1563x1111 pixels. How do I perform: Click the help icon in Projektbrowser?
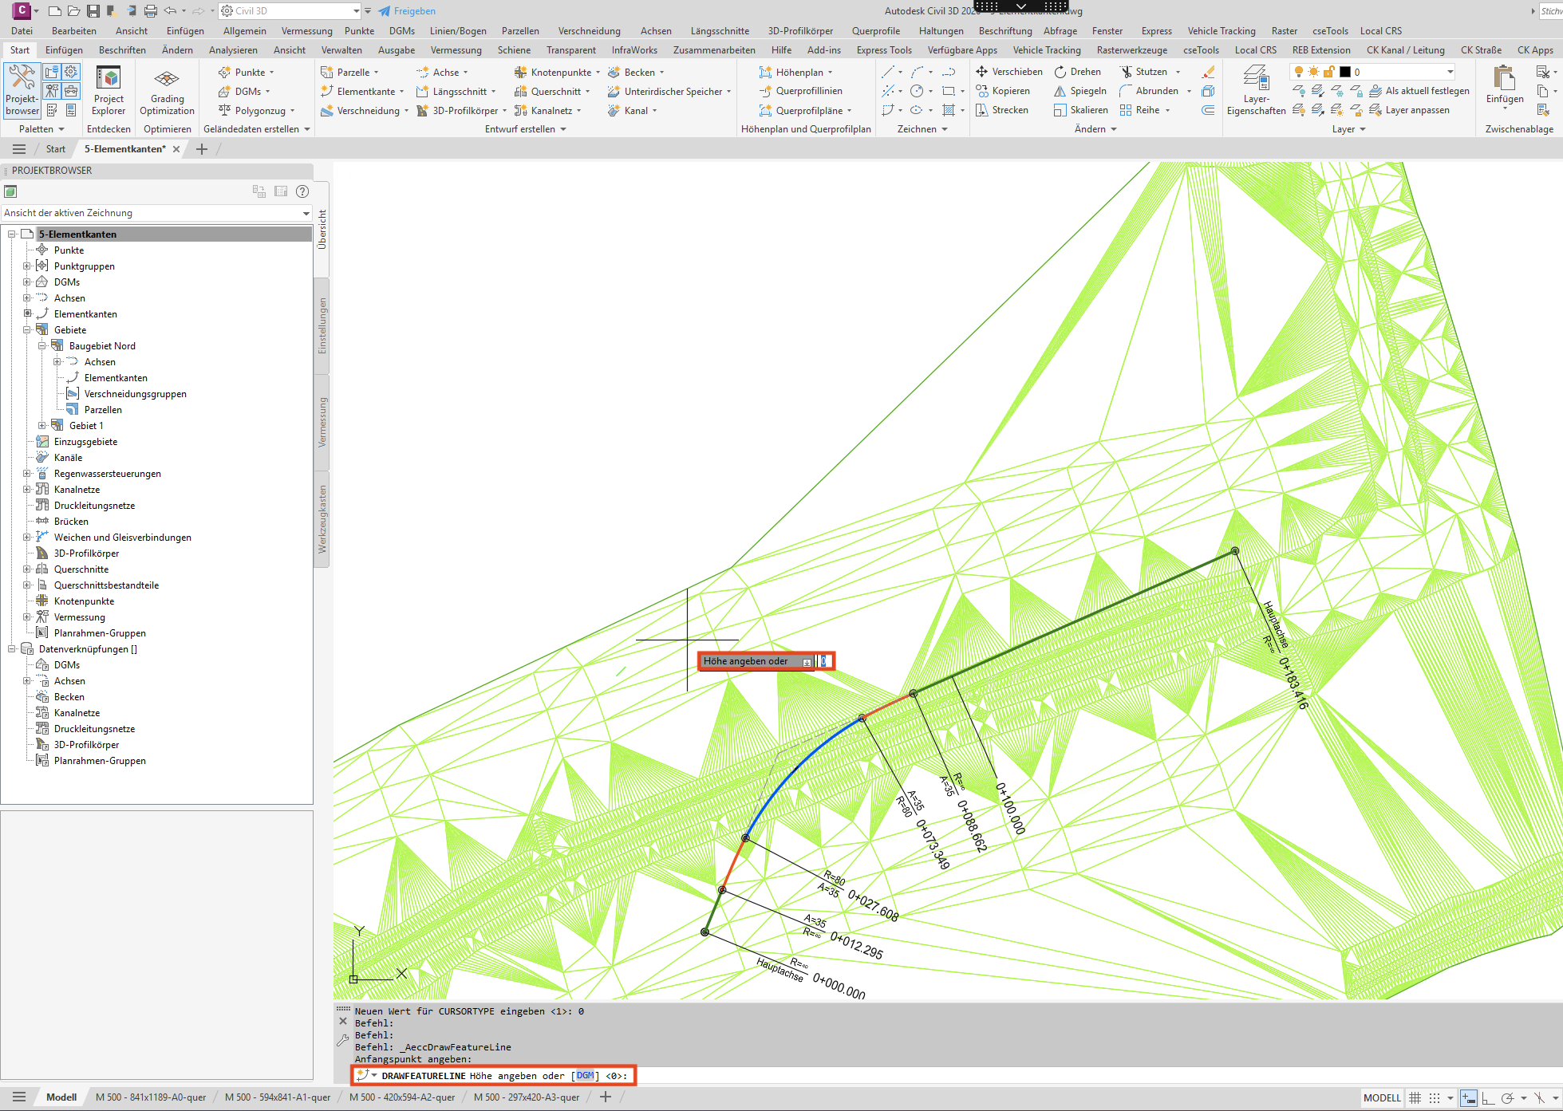[x=302, y=191]
